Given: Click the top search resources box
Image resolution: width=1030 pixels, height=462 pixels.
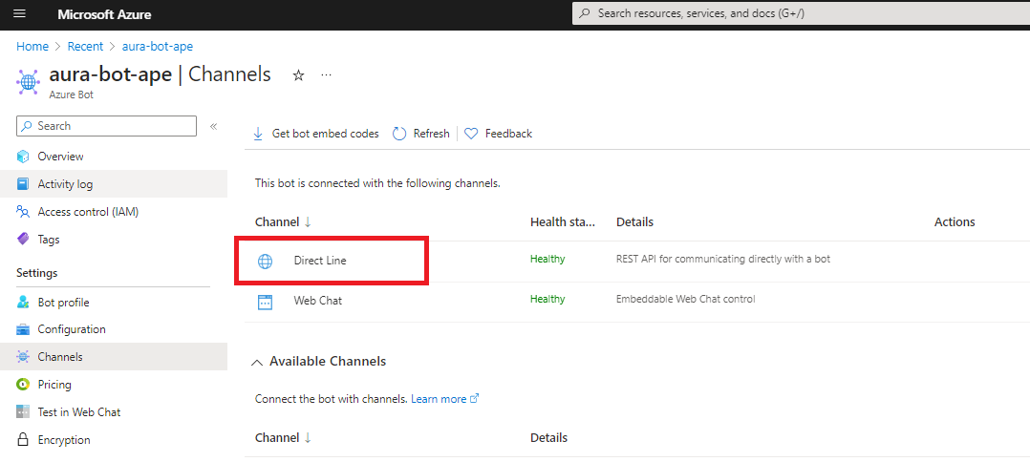Looking at the screenshot, I should click(x=801, y=13).
